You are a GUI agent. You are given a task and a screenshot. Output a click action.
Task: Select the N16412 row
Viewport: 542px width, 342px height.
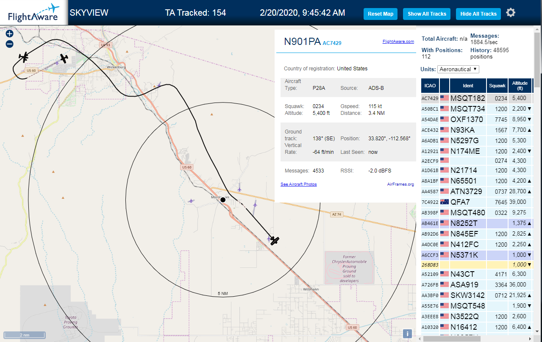pos(476,327)
